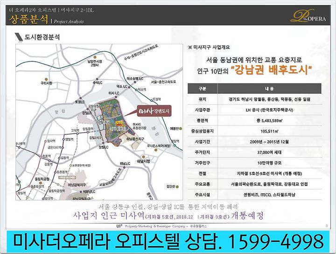Click the 미사 I.C map label
336x254 pixels.
coord(114,93)
